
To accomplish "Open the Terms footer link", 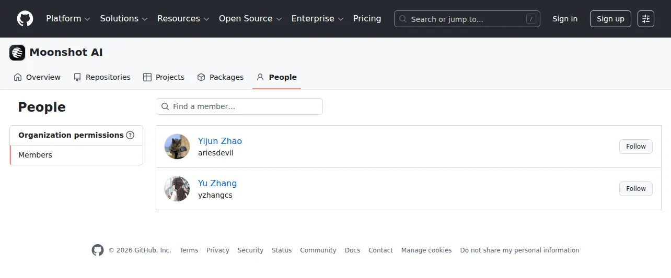I will pyautogui.click(x=189, y=250).
